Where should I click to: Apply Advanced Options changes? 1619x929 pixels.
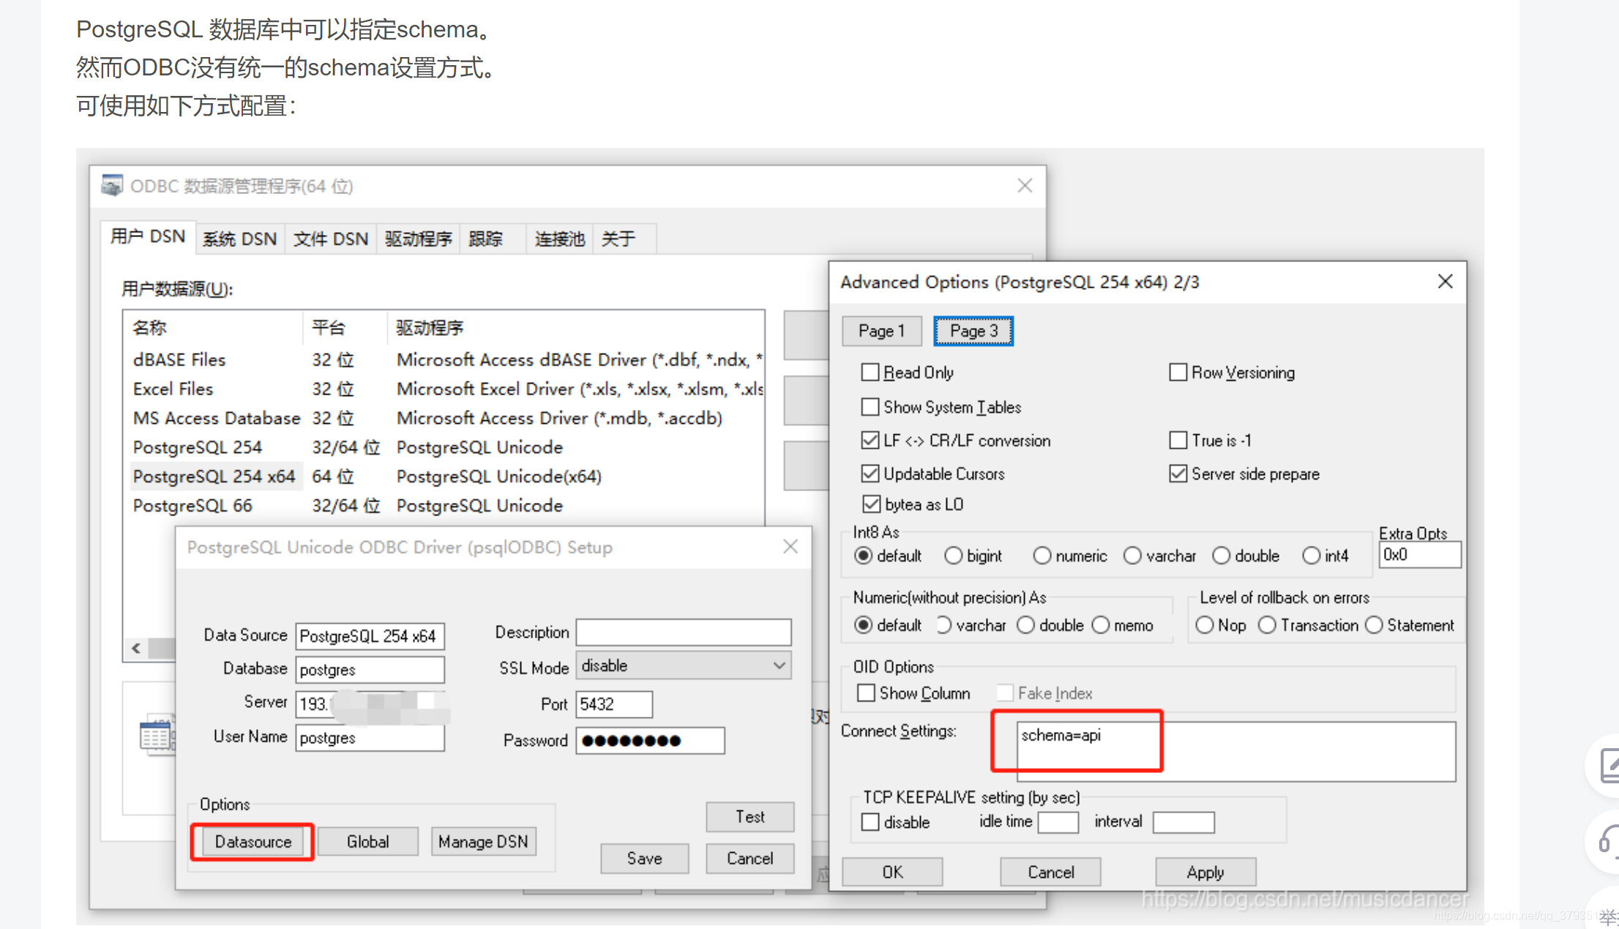pos(1205,872)
